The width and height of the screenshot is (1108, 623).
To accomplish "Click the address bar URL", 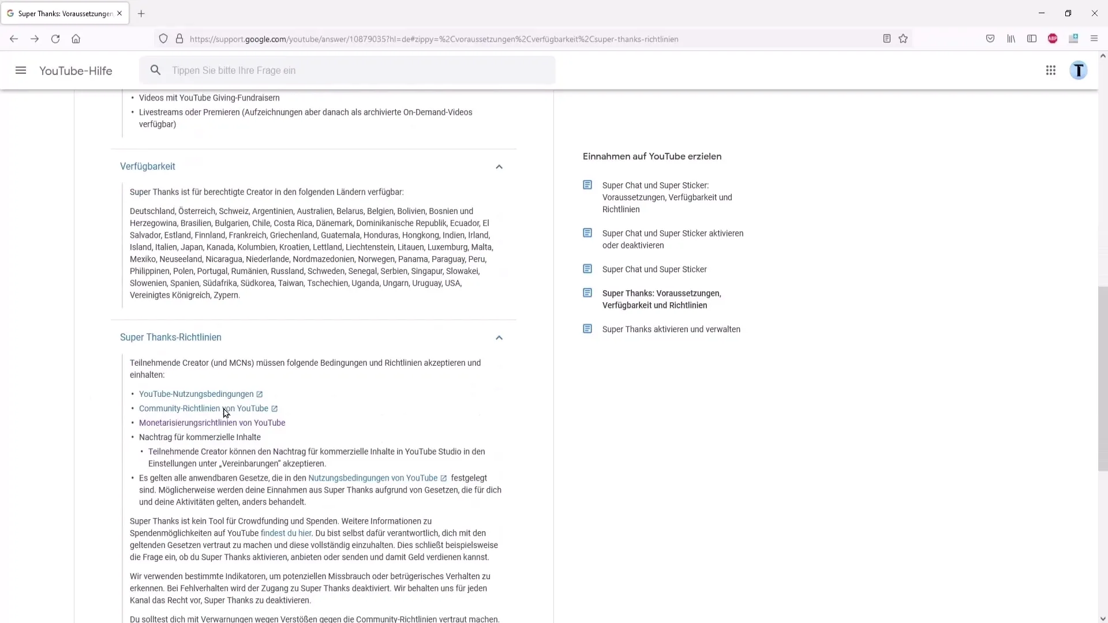I will click(434, 39).
